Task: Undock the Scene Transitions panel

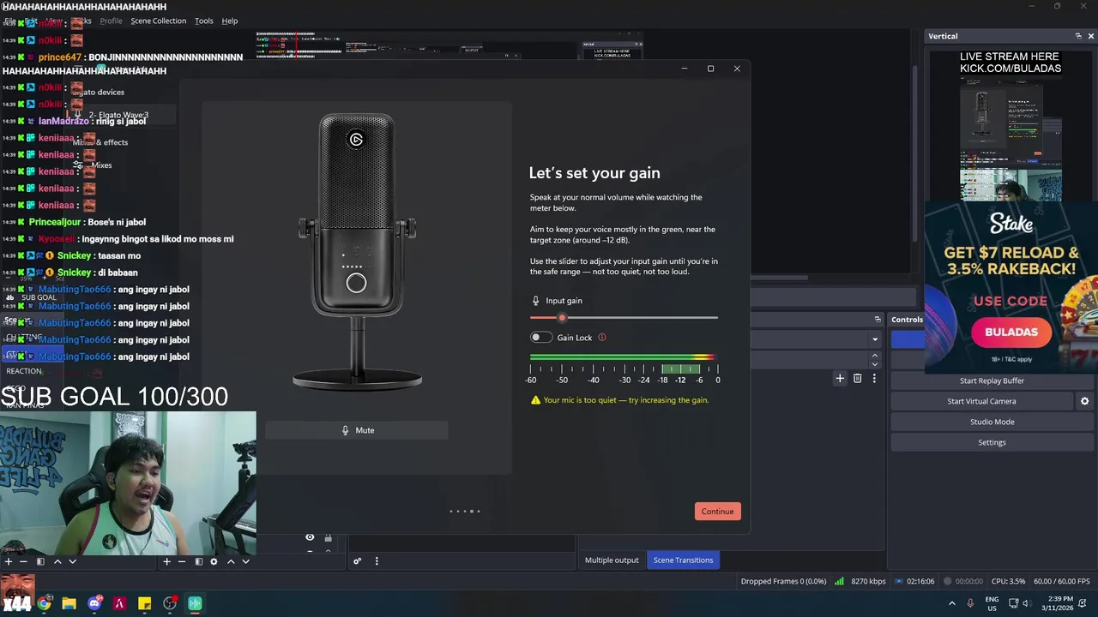Action: (x=878, y=320)
